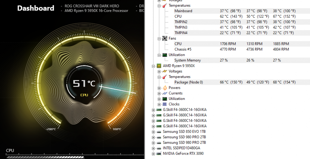Select the INTEL SSDPED1D480GA label
Image resolution: width=310 pixels, height=159 pixels.
coord(181,148)
